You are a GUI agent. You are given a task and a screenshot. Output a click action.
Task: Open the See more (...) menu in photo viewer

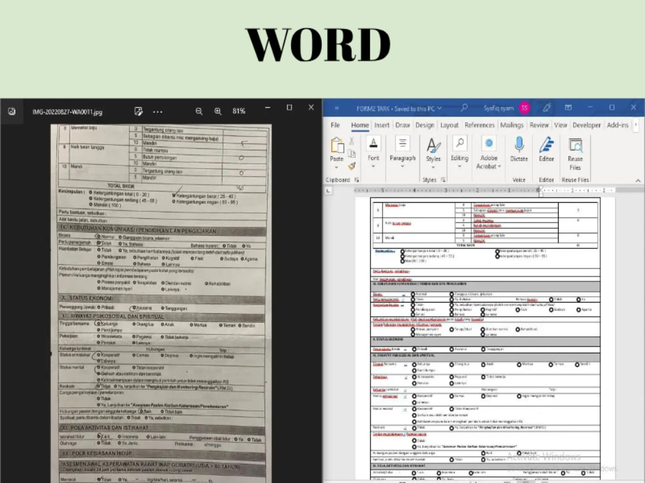pyautogui.click(x=157, y=111)
